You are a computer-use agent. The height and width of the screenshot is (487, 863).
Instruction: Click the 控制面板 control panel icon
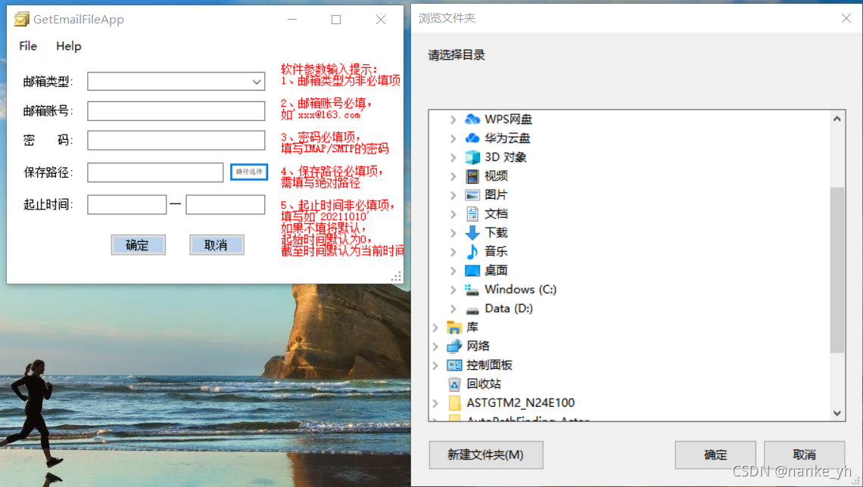[x=454, y=365]
